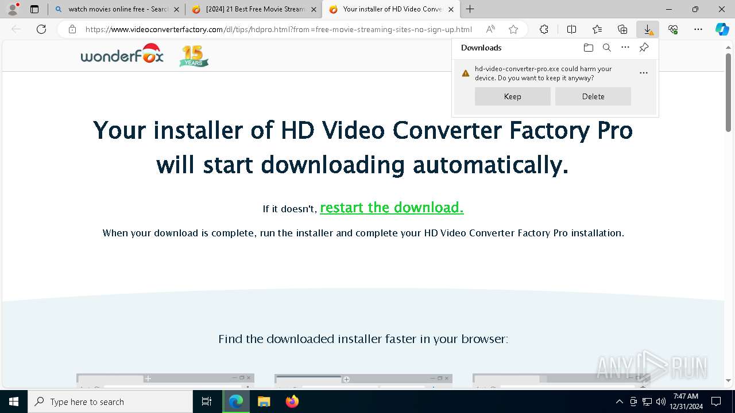Click the 'could harm your device' warning text
The height and width of the screenshot is (413, 735).
tap(543, 73)
